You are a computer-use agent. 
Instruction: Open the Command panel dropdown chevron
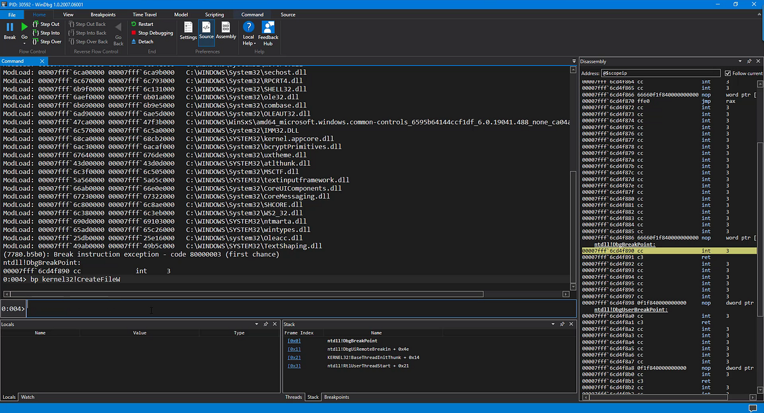[573, 61]
